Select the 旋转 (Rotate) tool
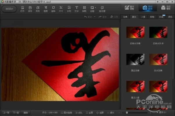This screenshot has height=116, width=175. pyautogui.click(x=53, y=9)
